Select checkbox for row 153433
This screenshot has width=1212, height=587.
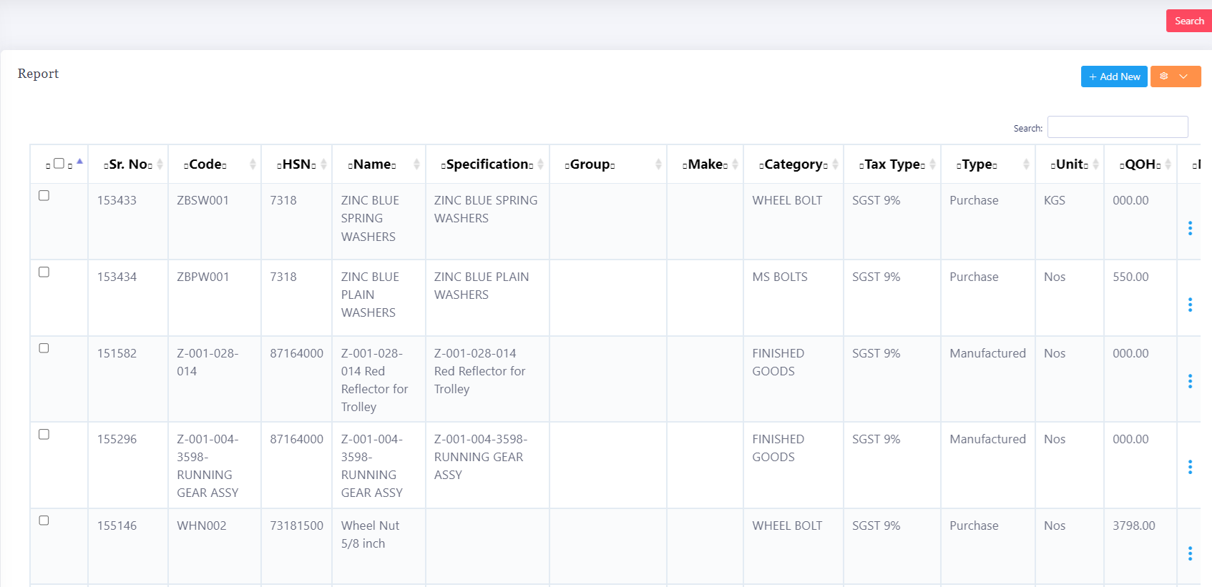(44, 196)
